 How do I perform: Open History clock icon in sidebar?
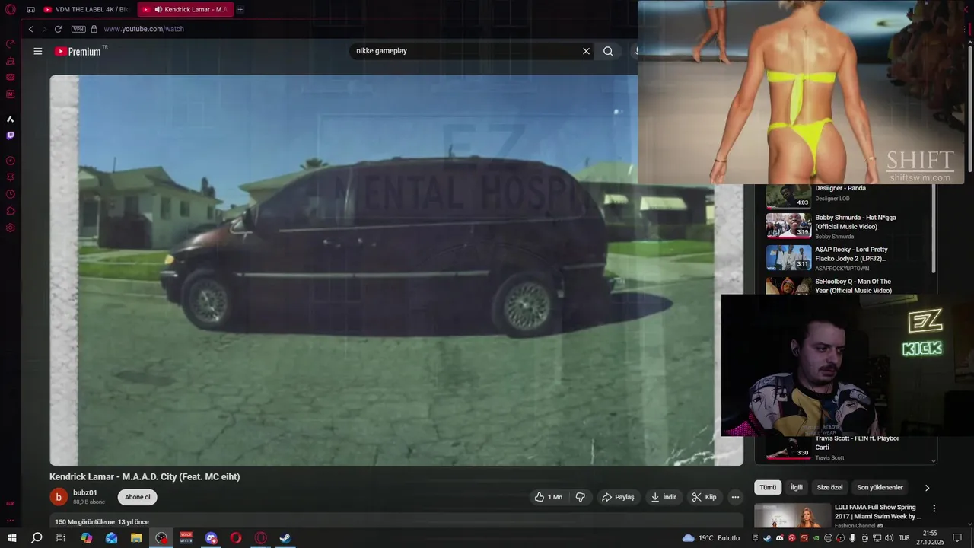pos(11,194)
